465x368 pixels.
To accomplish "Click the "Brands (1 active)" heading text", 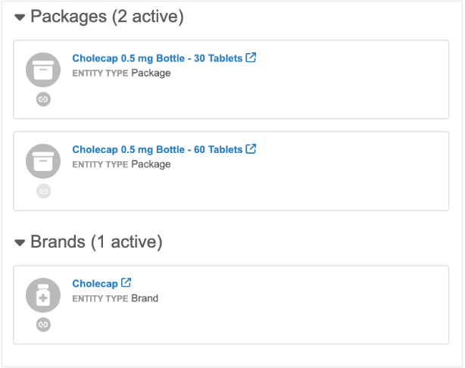I will coord(96,242).
